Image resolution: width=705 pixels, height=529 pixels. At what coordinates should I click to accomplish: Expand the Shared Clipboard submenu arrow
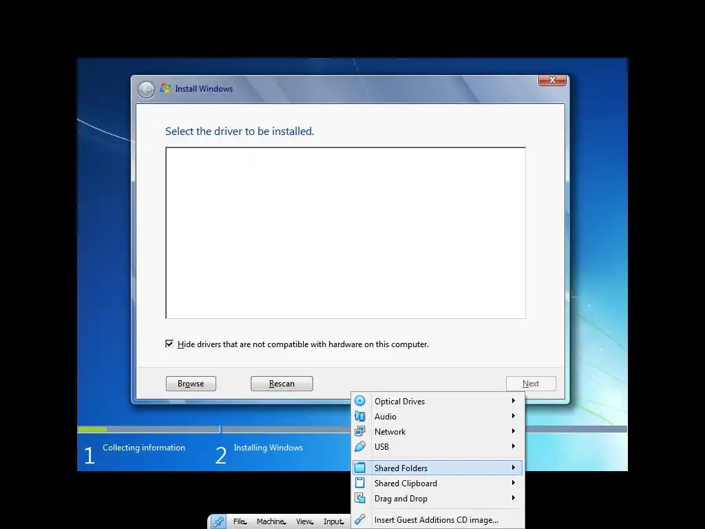(513, 483)
